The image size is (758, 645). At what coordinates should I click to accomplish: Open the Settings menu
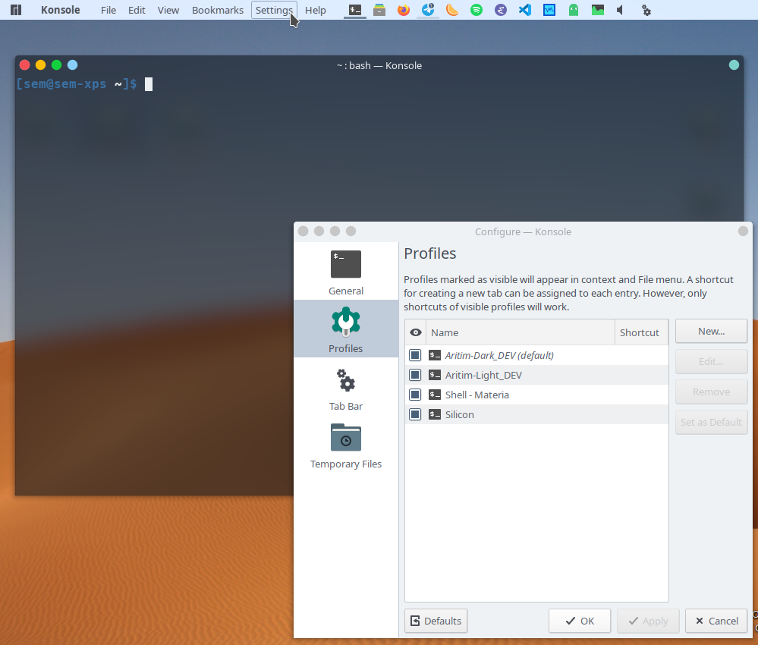[274, 10]
